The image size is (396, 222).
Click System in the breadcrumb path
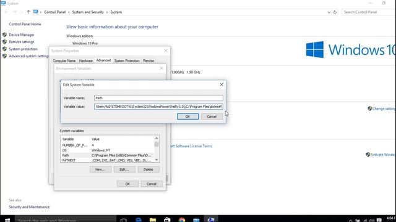[116, 12]
